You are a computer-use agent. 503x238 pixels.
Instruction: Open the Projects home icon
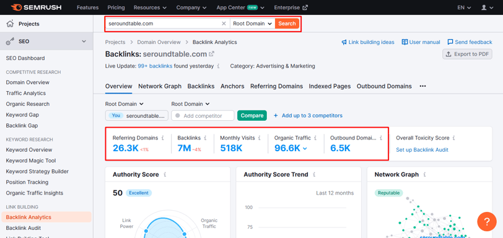tap(11, 24)
